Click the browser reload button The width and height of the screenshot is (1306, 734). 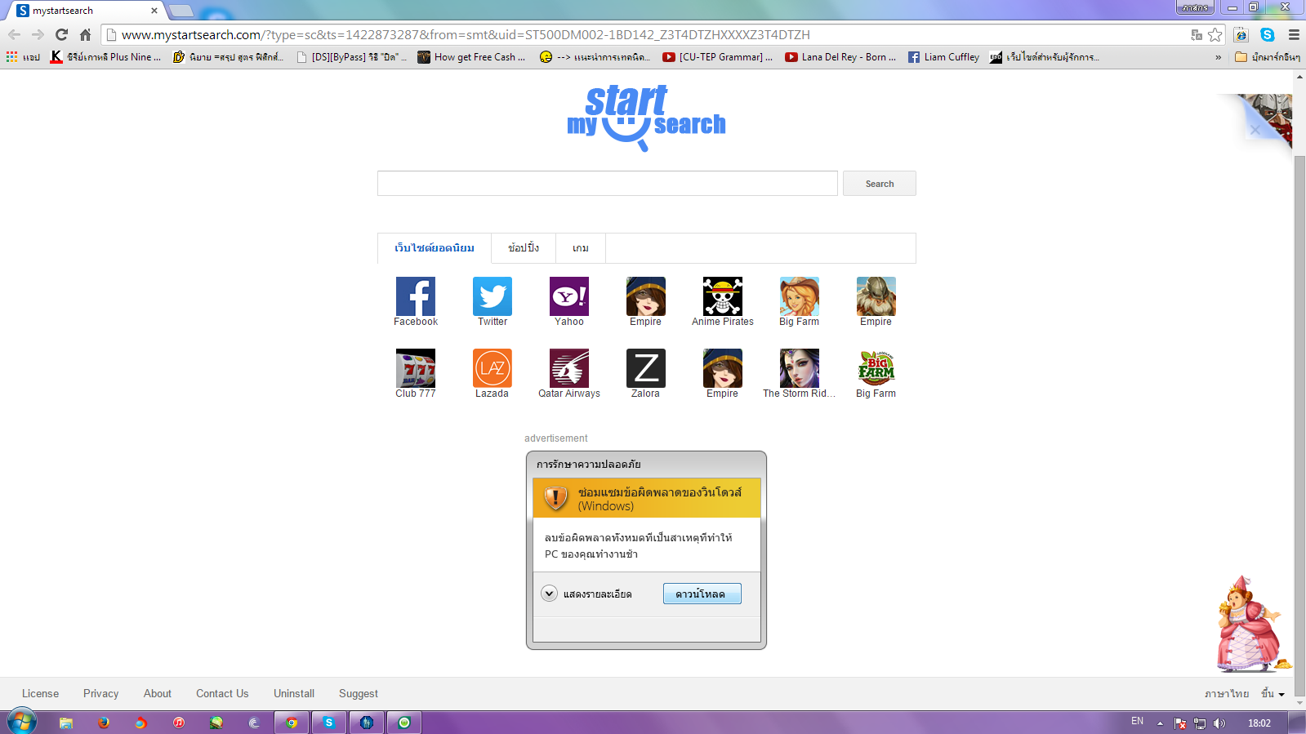pyautogui.click(x=61, y=34)
